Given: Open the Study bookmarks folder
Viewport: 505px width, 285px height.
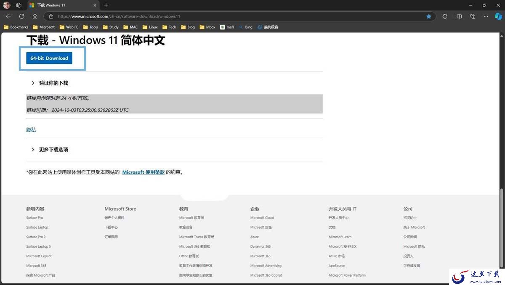Looking at the screenshot, I should point(110,27).
